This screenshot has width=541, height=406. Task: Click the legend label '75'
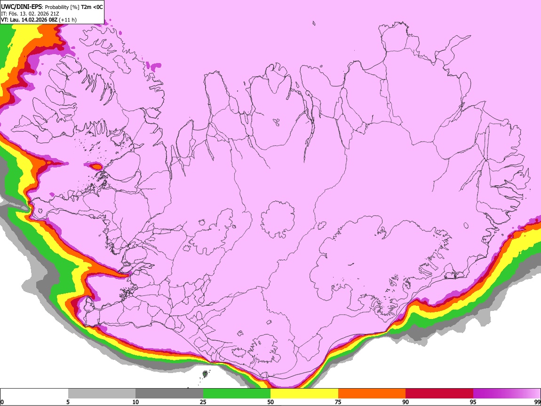pyautogui.click(x=338, y=402)
